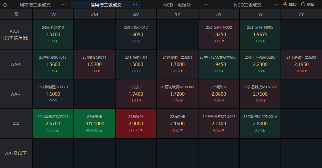Click the logo icon left of 1M
The width and height of the screenshot is (322, 168).
coord(16,14)
